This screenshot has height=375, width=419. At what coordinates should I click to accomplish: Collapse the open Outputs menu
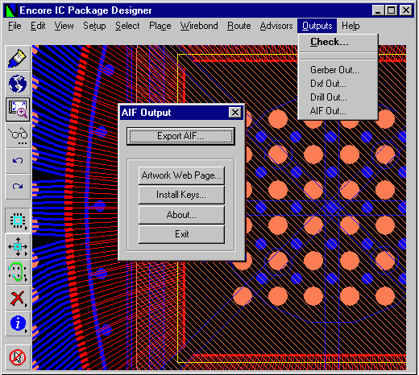(x=317, y=26)
